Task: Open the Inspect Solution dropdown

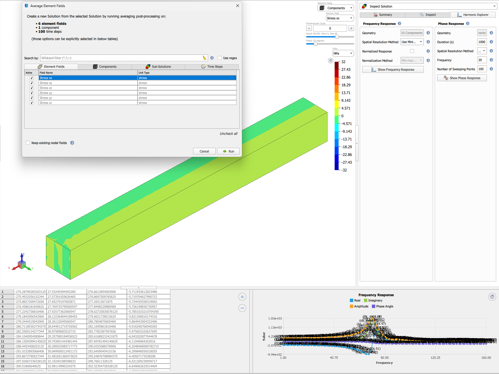Action: click(429, 6)
